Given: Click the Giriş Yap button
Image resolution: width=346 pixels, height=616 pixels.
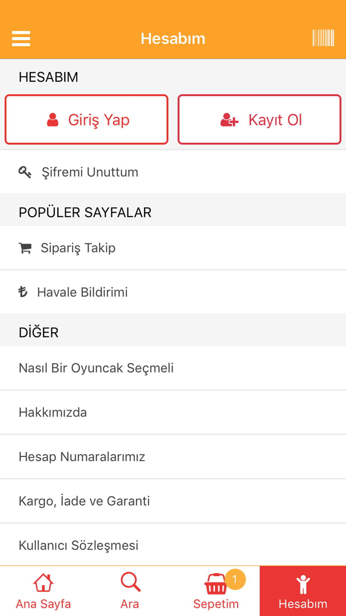Looking at the screenshot, I should [x=86, y=119].
